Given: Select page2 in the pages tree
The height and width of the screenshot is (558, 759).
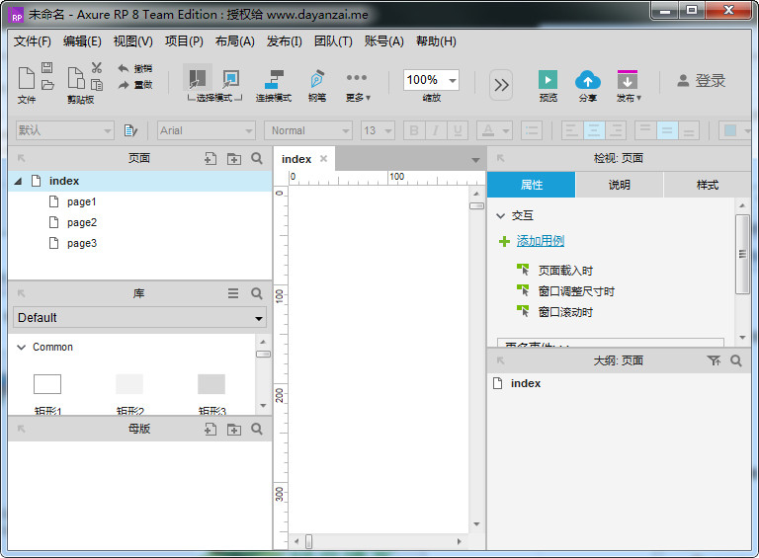Looking at the screenshot, I should [82, 222].
